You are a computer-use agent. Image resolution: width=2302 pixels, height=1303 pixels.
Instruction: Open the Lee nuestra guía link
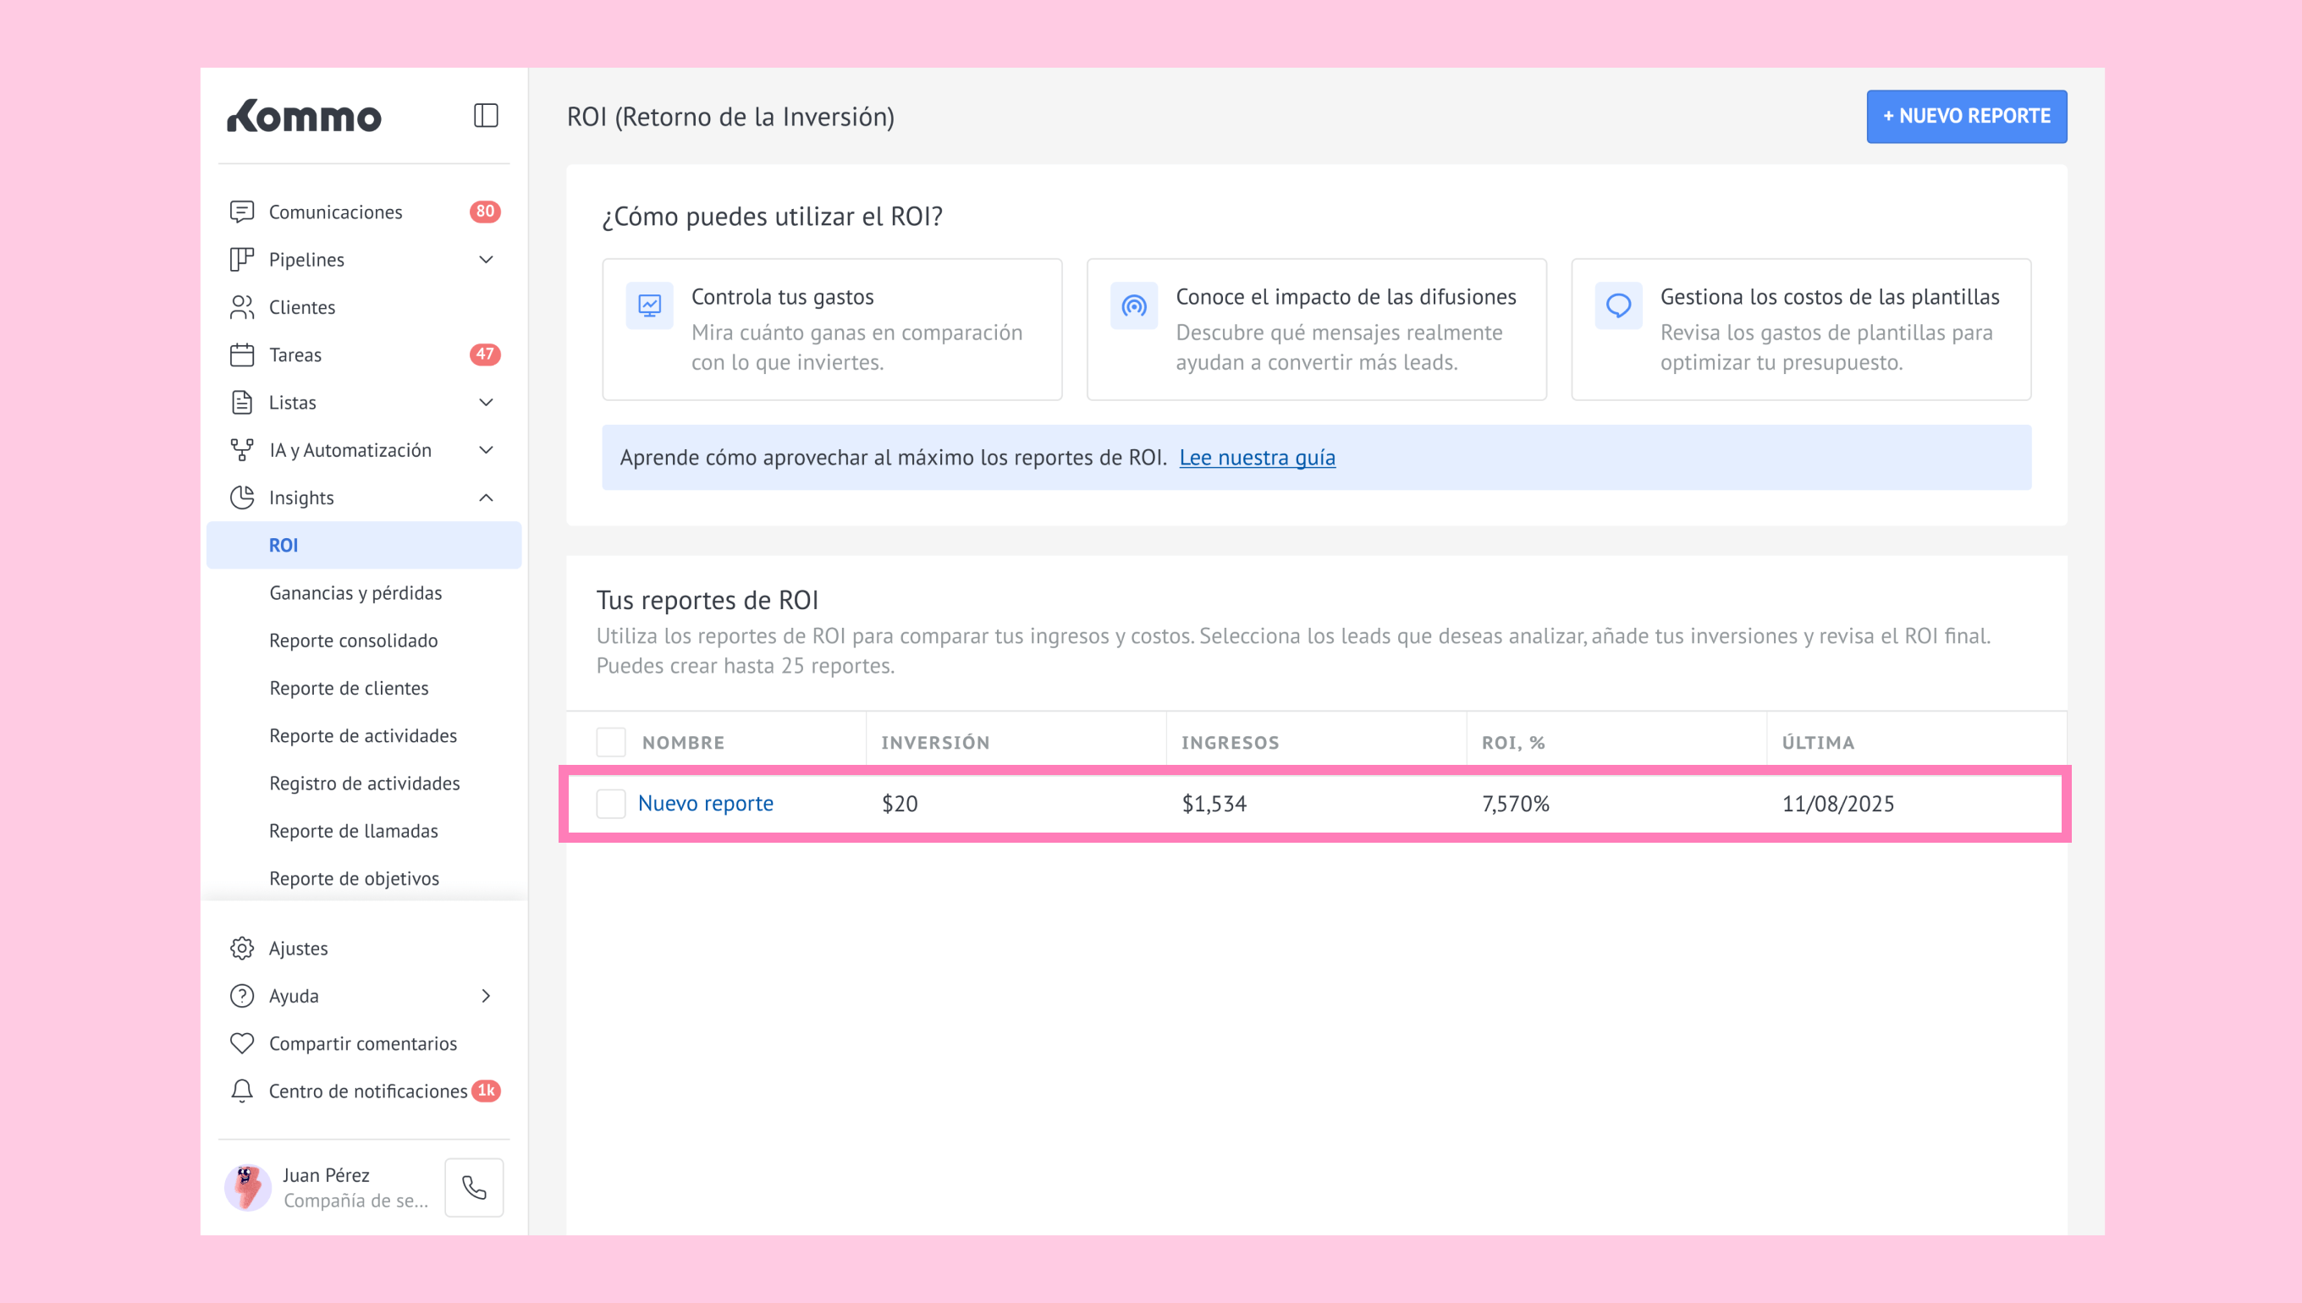pos(1257,457)
